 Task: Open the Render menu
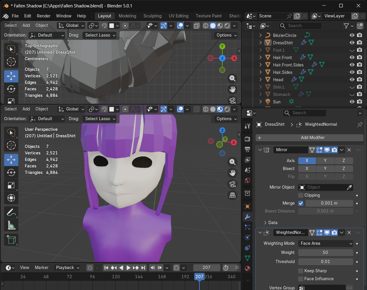[44, 16]
